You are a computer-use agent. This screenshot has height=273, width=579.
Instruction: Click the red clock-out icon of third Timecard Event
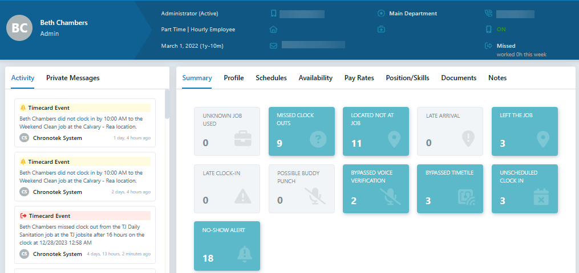pos(23,216)
